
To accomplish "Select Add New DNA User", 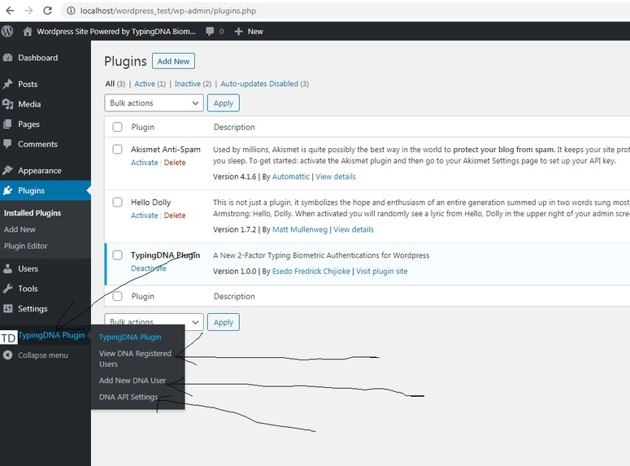I will 133,381.
